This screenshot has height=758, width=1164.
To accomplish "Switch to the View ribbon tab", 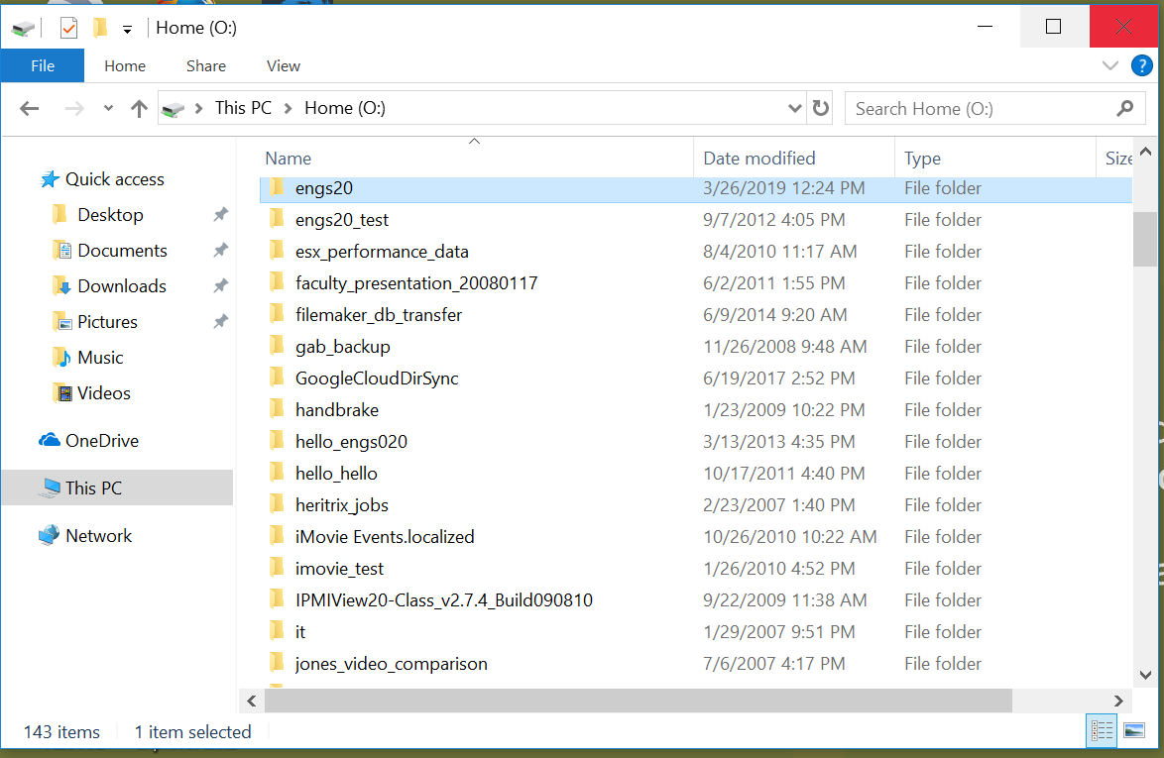I will click(x=283, y=66).
